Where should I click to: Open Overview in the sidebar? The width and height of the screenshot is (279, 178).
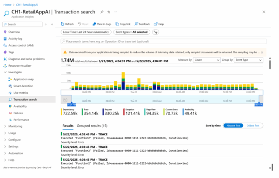tap(14, 32)
